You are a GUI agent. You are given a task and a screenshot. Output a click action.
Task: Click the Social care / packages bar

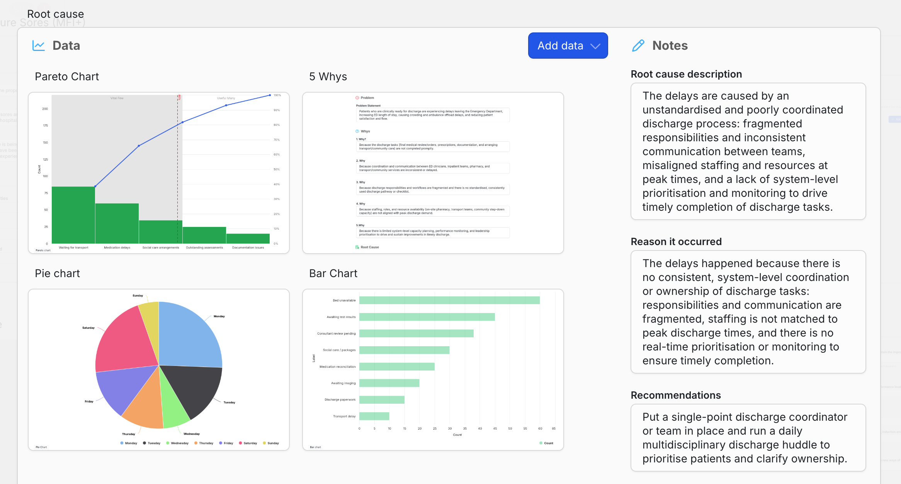coord(404,350)
